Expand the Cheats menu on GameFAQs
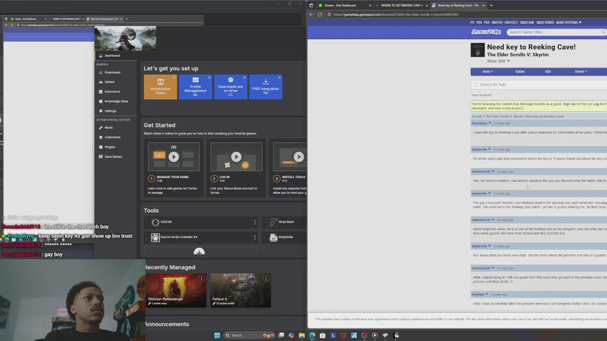The width and height of the screenshot is (607, 341). click(580, 72)
